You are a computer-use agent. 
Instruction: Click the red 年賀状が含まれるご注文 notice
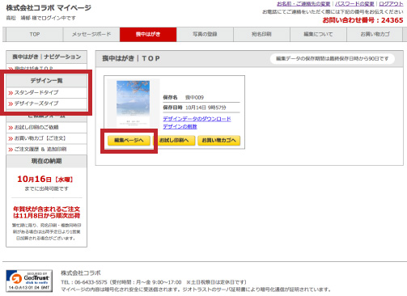[47, 213]
